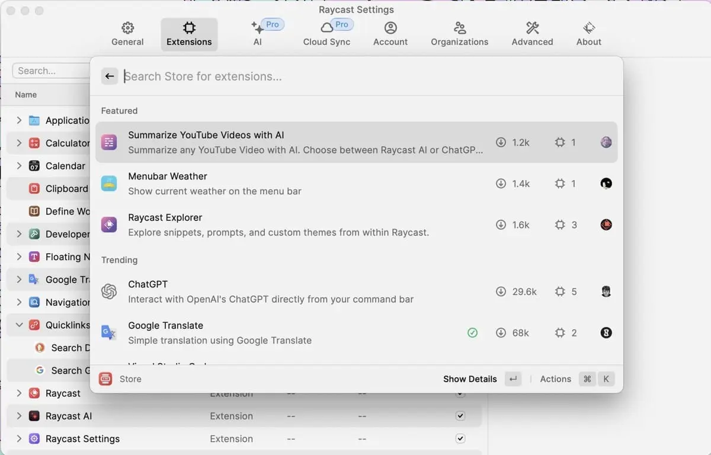The height and width of the screenshot is (455, 711).
Task: Click the Show Details button
Action: 482,379
